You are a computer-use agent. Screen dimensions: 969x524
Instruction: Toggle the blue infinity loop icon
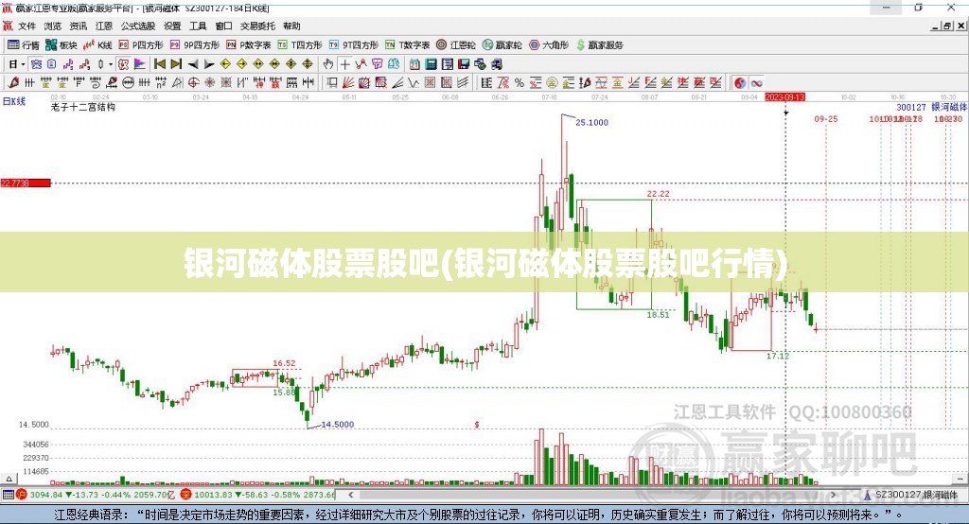point(757,83)
